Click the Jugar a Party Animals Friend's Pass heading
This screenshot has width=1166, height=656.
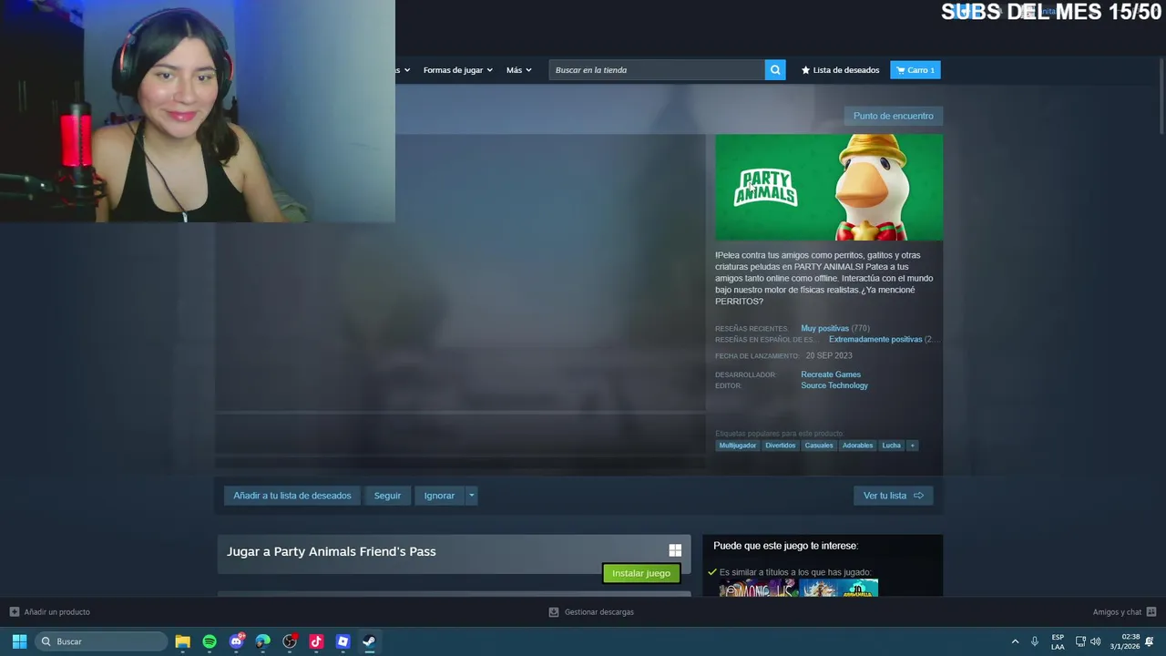pos(332,551)
